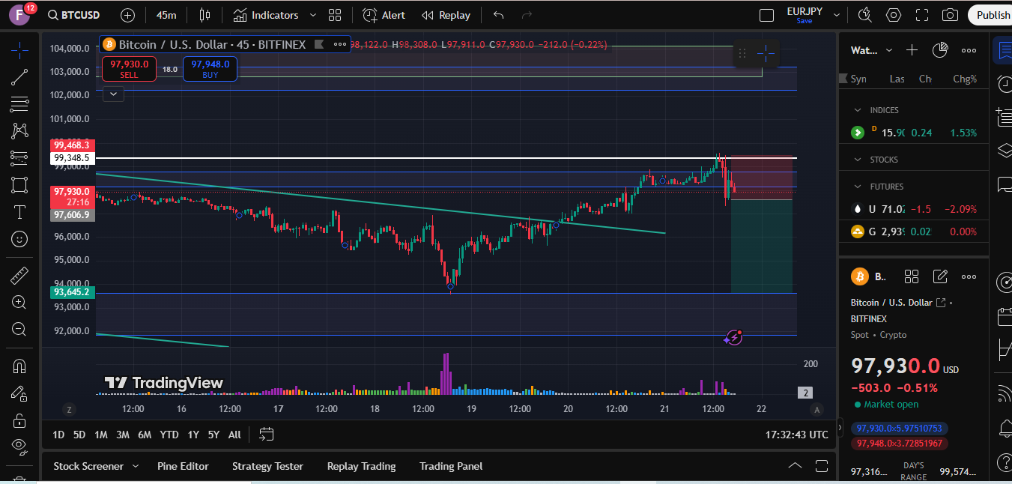Open chart settings hexagon icon

coord(894,15)
